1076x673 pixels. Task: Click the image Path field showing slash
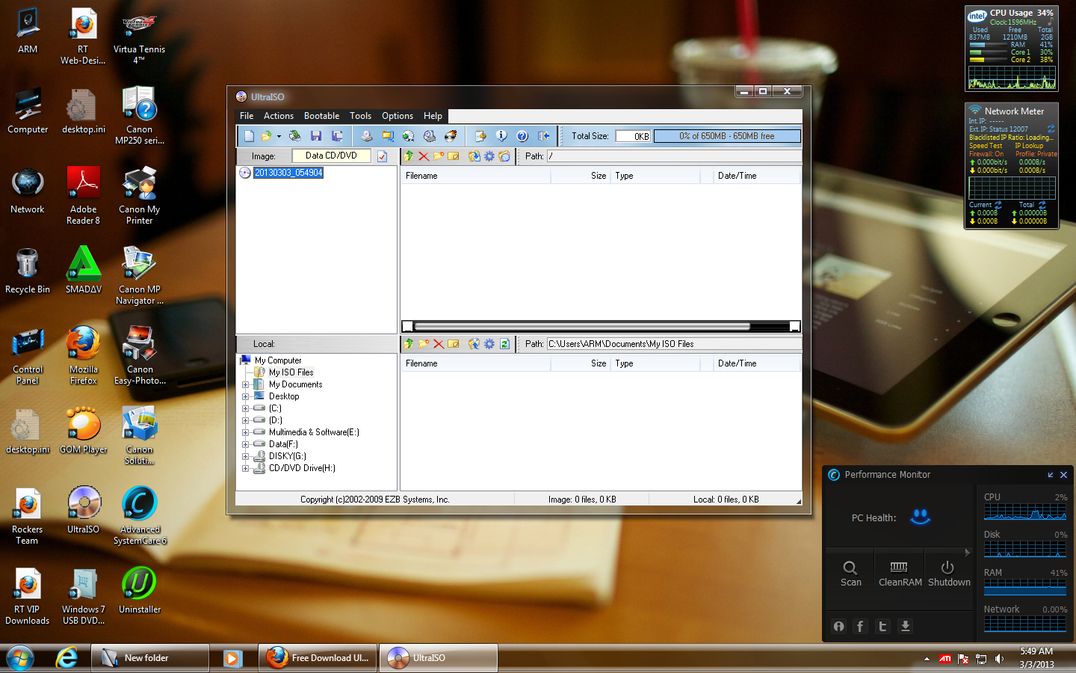[674, 156]
